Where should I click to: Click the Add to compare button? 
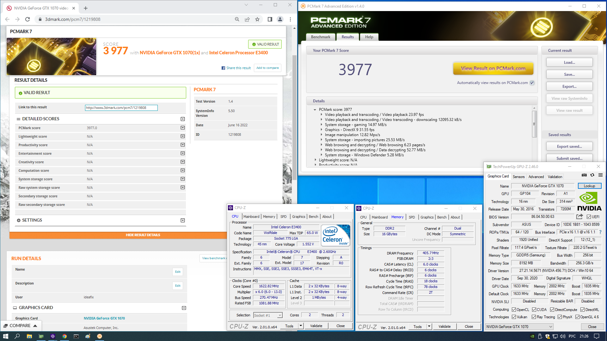pos(267,68)
